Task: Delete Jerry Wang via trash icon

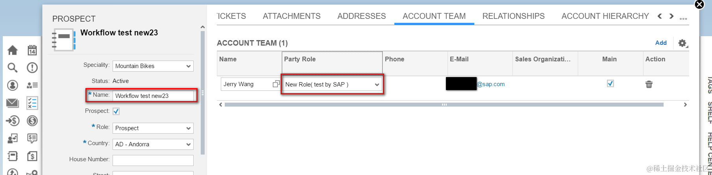Action: click(x=649, y=84)
